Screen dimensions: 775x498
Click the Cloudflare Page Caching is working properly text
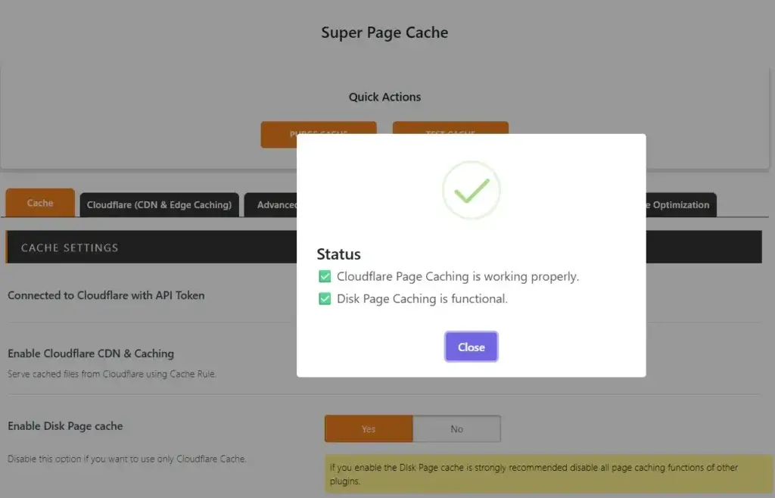[458, 276]
